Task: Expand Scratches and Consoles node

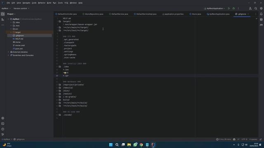Action: (8, 55)
